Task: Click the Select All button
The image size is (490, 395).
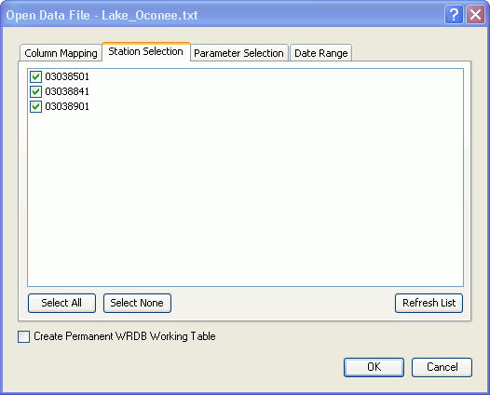Action: pyautogui.click(x=61, y=303)
